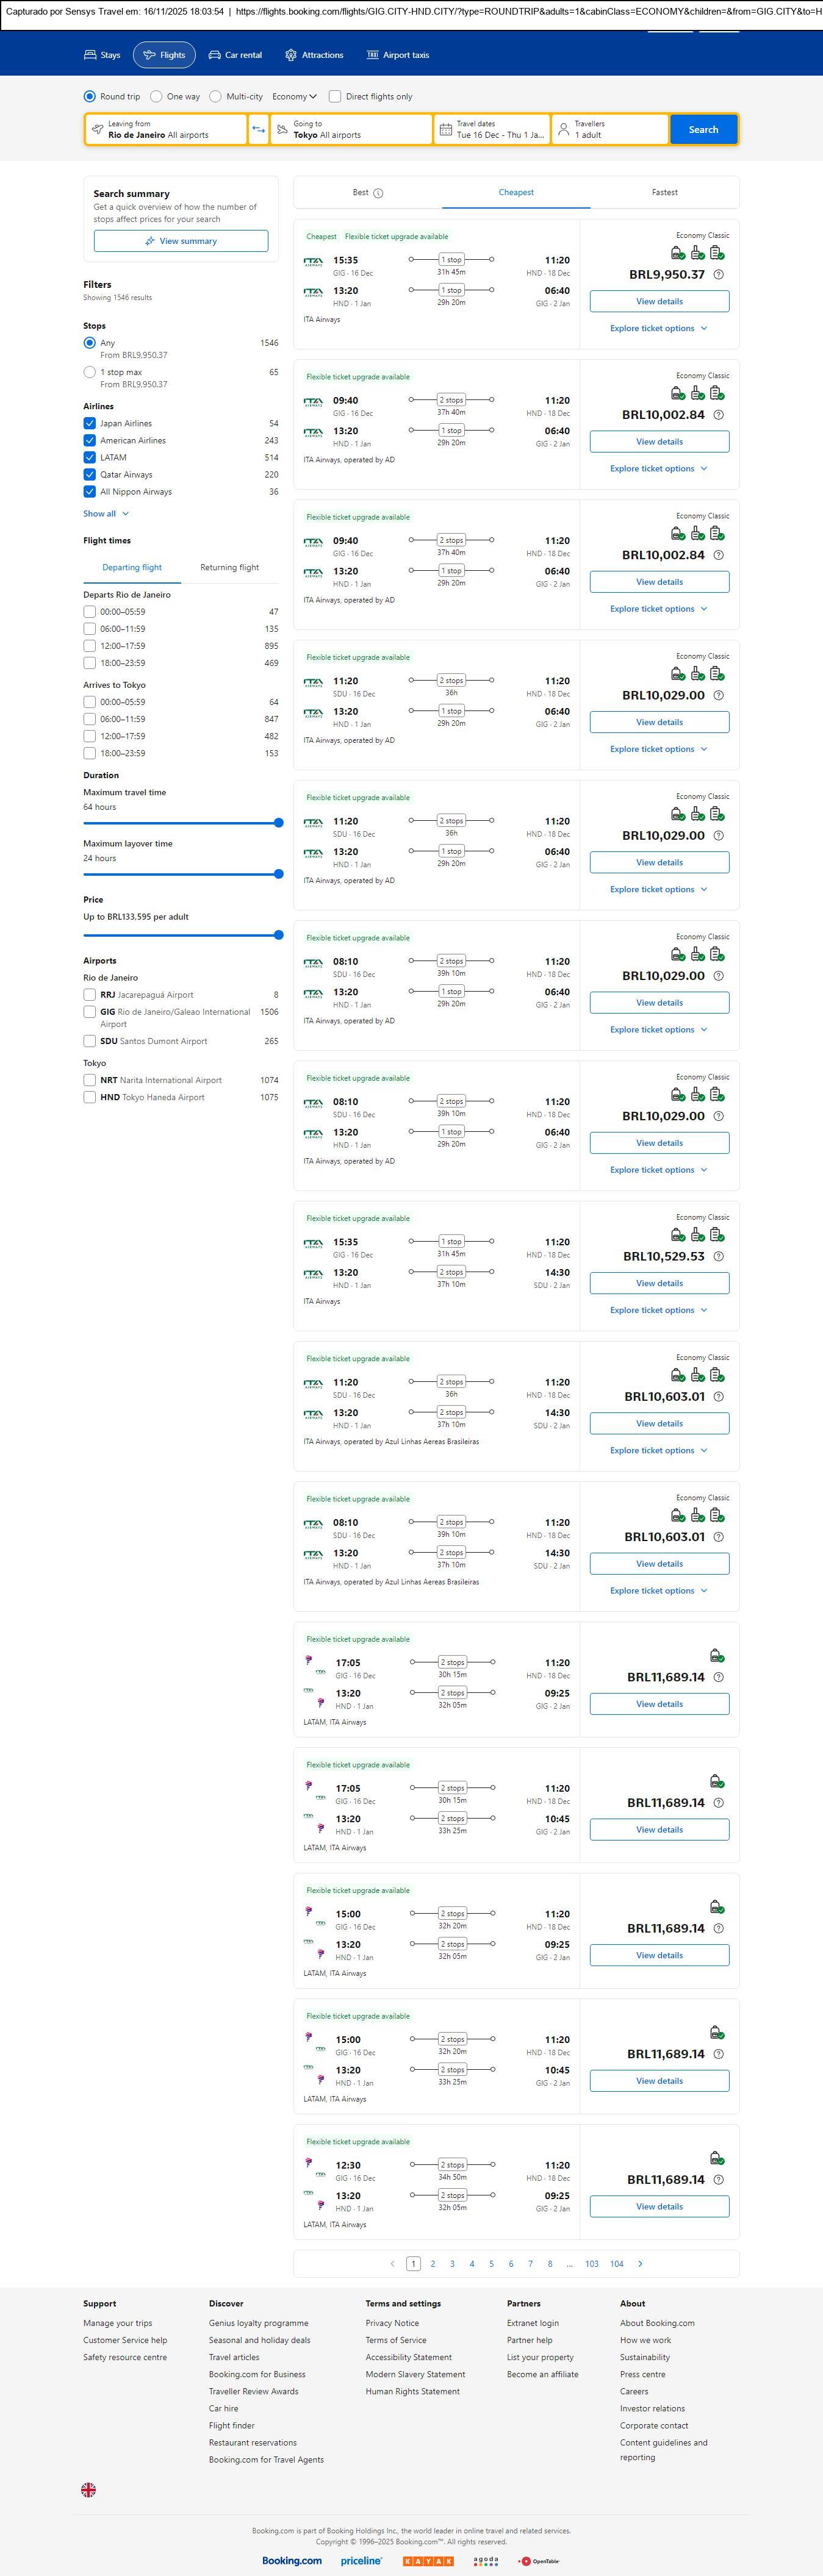Expand Explore ticket options for BRL9,950.37 flight
The width and height of the screenshot is (823, 2576).
click(658, 328)
